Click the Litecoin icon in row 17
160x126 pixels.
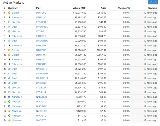(x=9, y=87)
